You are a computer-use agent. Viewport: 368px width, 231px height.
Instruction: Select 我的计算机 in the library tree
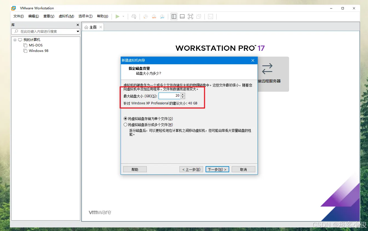click(x=32, y=40)
